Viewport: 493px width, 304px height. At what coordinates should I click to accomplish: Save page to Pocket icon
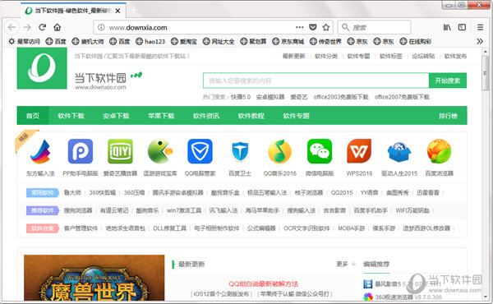313,27
